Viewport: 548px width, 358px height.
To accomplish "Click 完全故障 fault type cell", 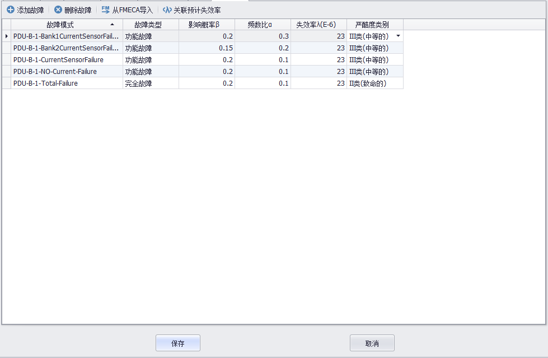I will [151, 83].
